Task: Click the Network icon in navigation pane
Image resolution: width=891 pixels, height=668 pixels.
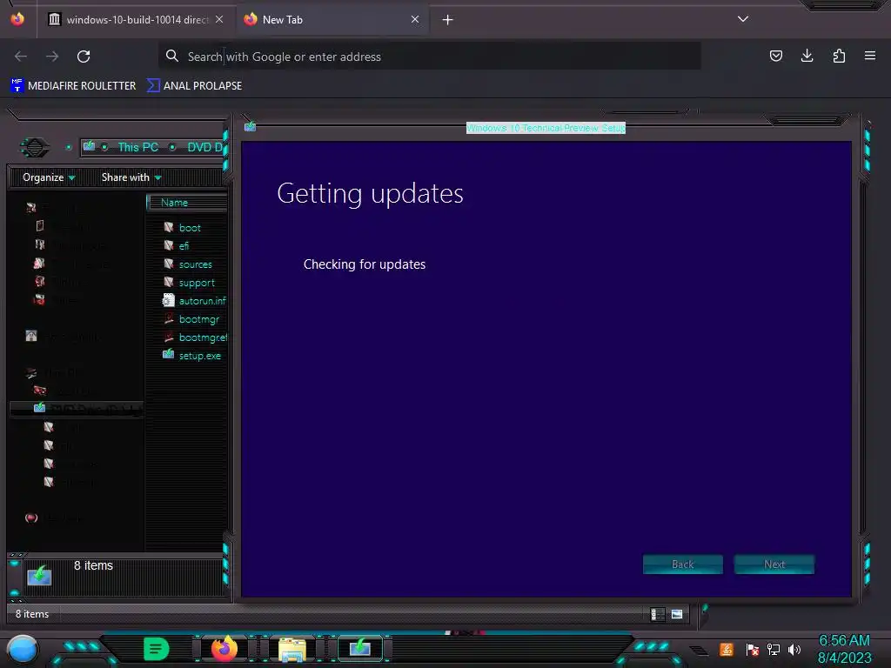Action: pyautogui.click(x=31, y=518)
